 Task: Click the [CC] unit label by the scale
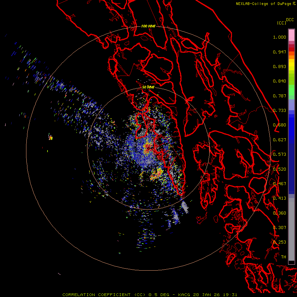tap(281, 23)
